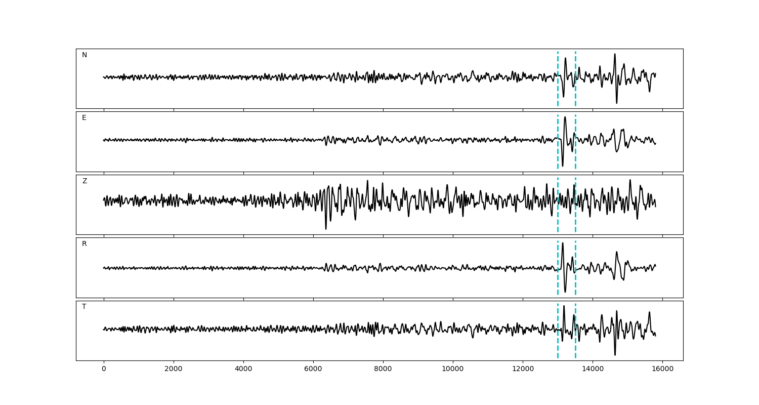Pick the left cyan dashed line in R panel
The image size is (759, 405).
(558, 281)
